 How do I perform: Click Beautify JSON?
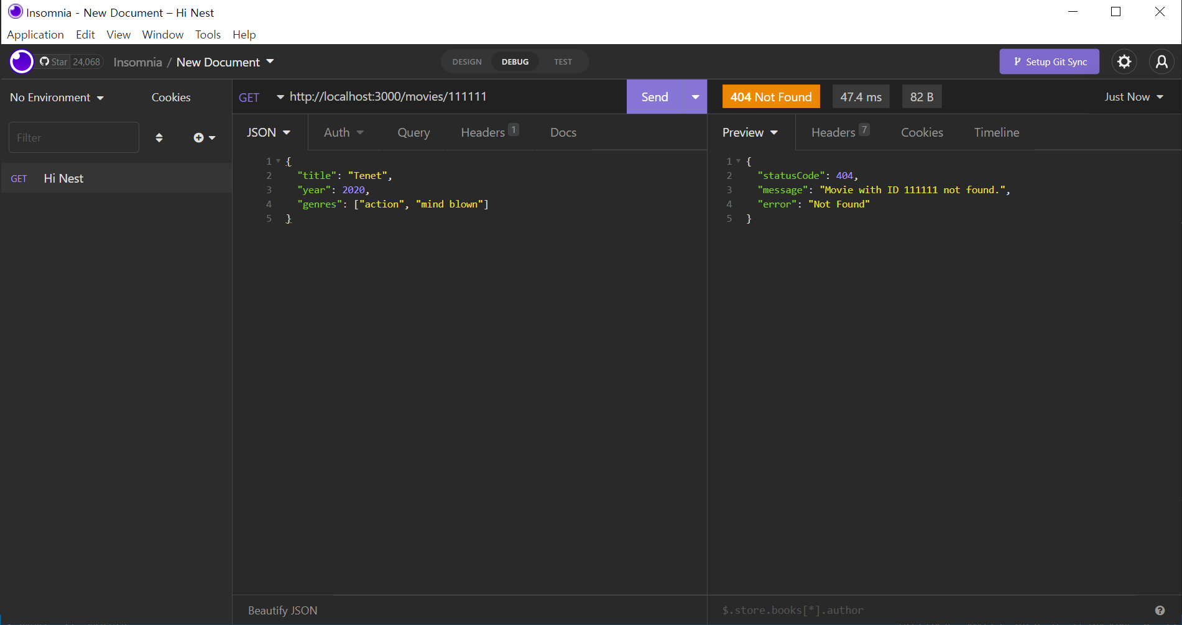click(x=283, y=611)
